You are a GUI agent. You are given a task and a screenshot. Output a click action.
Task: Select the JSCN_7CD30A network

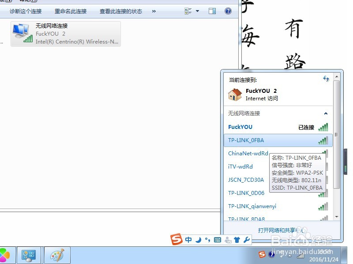(x=246, y=180)
